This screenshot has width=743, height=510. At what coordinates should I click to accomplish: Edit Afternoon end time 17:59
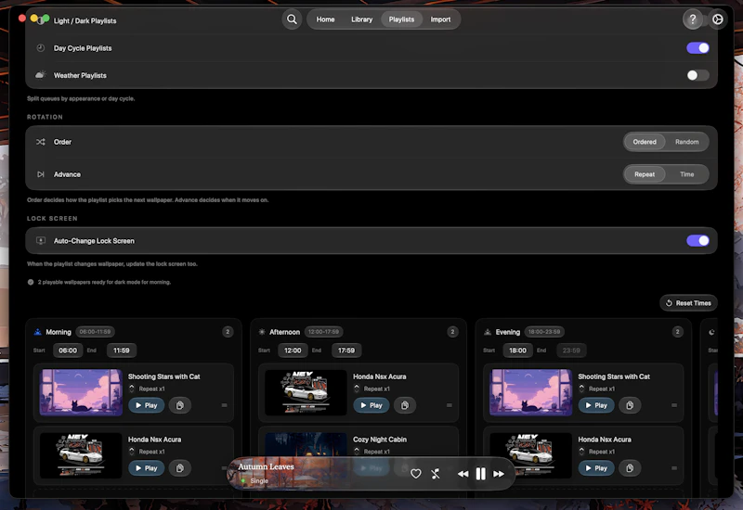[x=346, y=351]
